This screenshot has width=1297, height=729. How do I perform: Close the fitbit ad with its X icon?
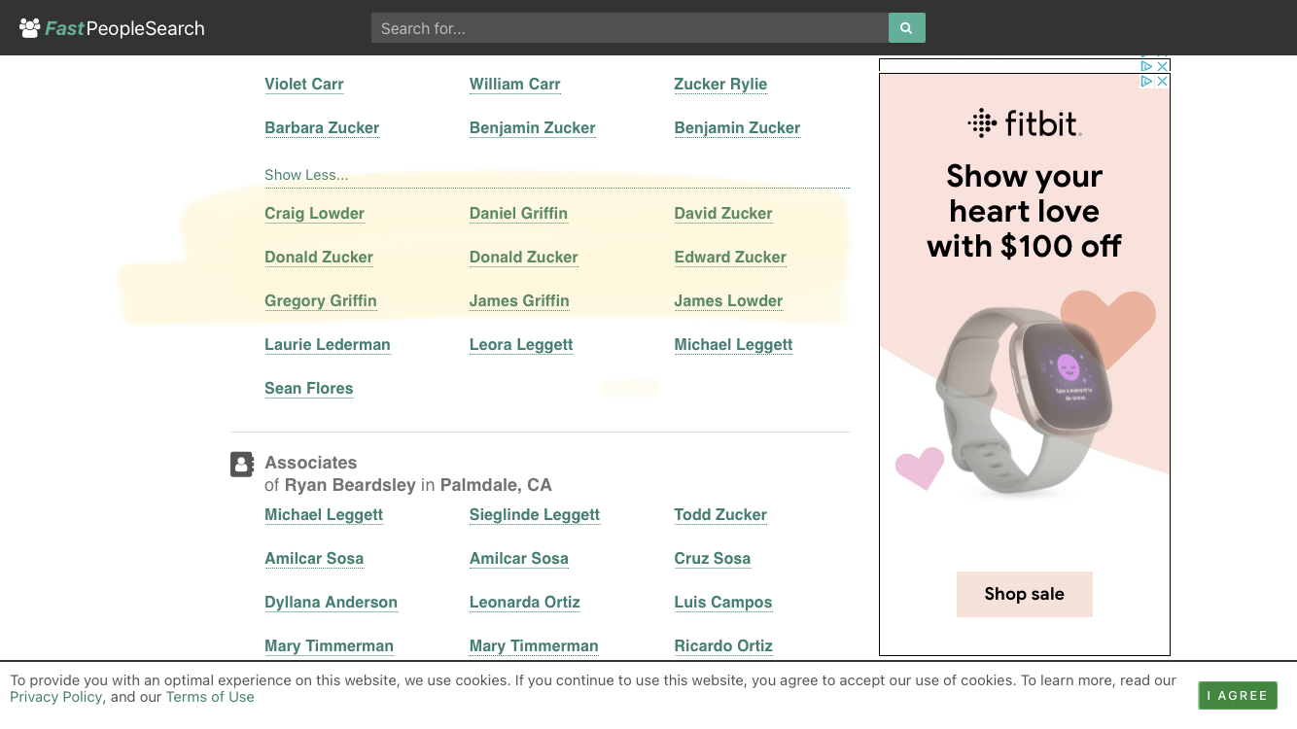[1163, 82]
